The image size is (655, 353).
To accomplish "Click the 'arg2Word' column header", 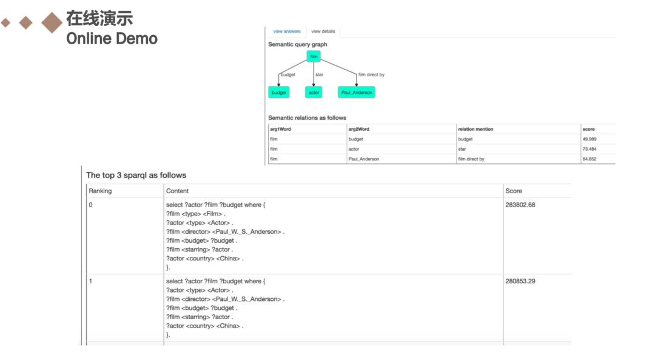I will point(359,130).
